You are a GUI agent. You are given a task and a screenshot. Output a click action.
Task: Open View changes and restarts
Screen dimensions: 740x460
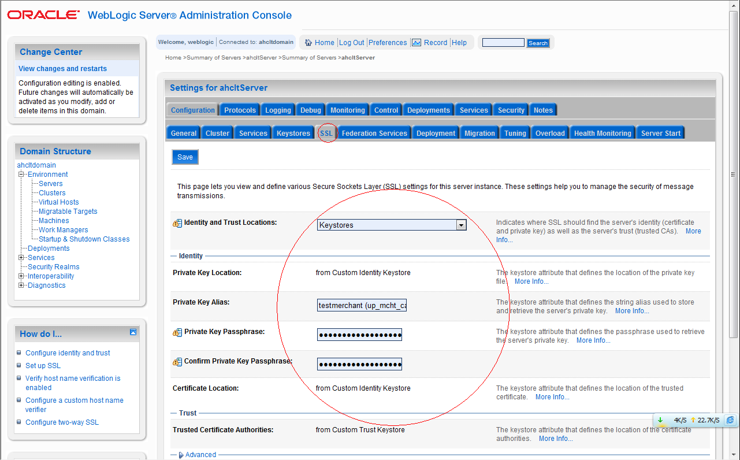[62, 69]
